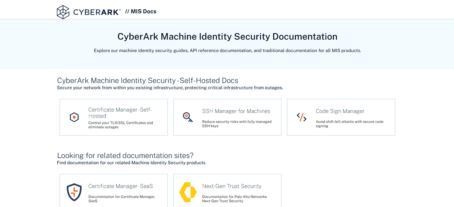Click 'Control your TLS/SSL Certificates' description

[x=121, y=125]
